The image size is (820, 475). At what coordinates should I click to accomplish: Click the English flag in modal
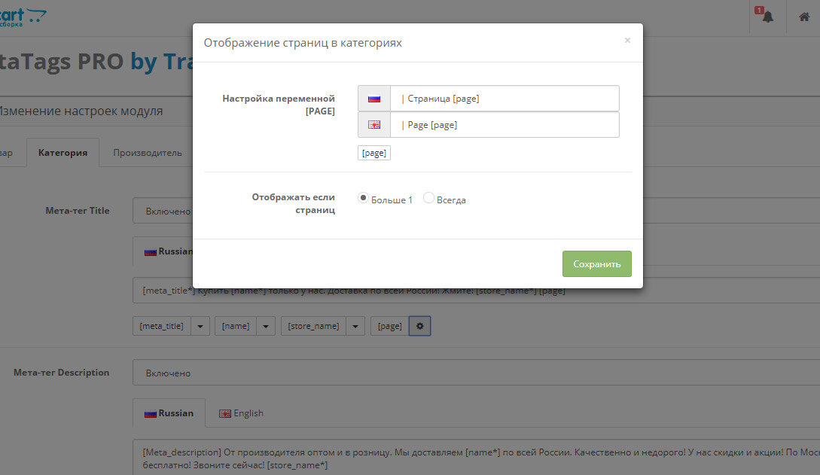[374, 125]
